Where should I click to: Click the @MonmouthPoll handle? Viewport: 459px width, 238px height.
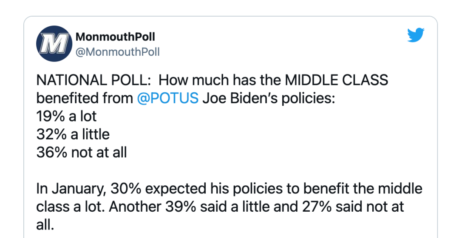click(x=118, y=52)
